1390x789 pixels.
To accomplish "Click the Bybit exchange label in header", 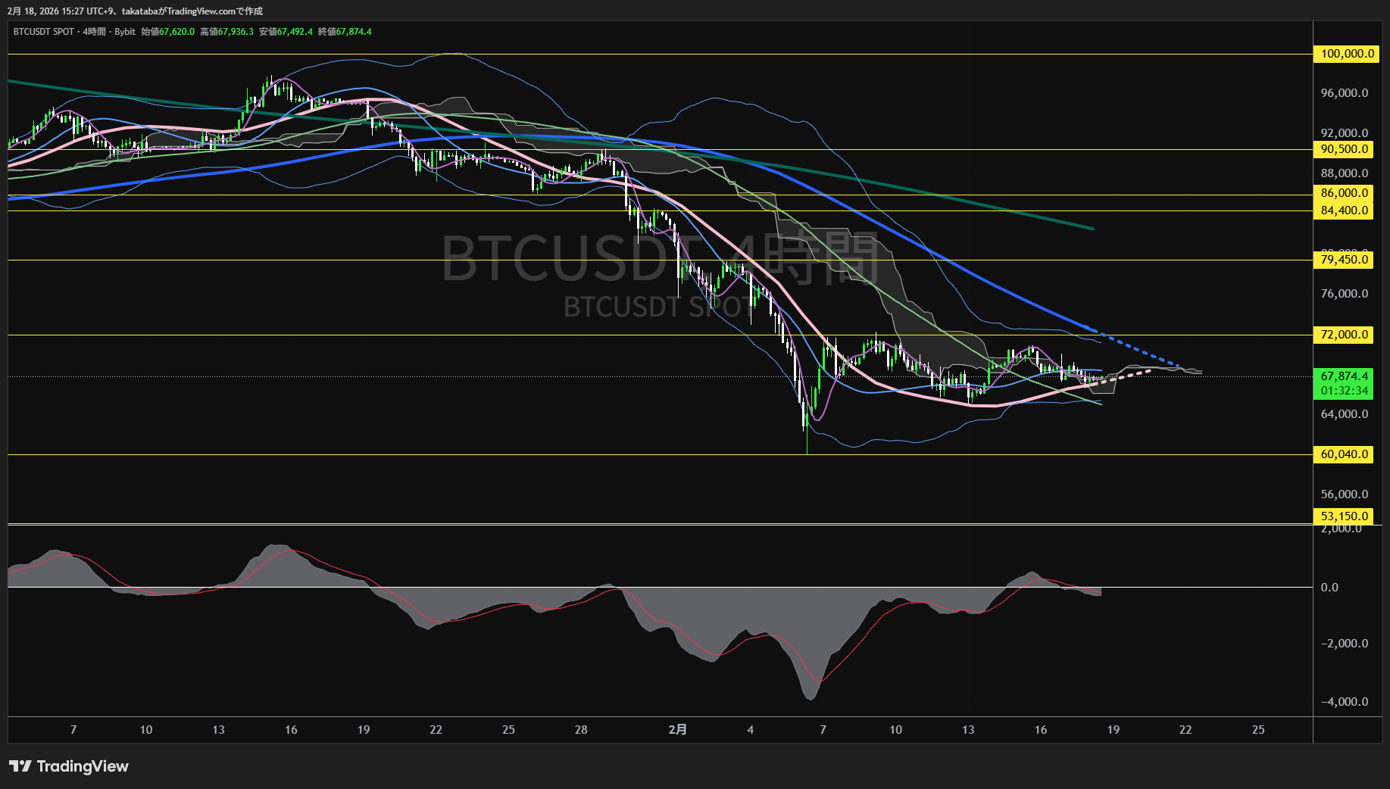I will (x=125, y=32).
